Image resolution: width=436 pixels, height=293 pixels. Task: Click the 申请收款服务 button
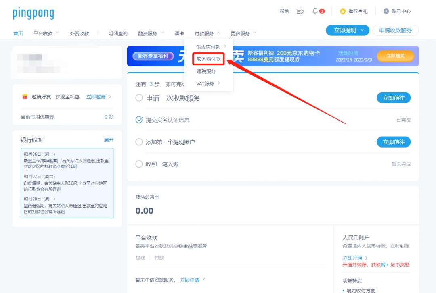[395, 30]
